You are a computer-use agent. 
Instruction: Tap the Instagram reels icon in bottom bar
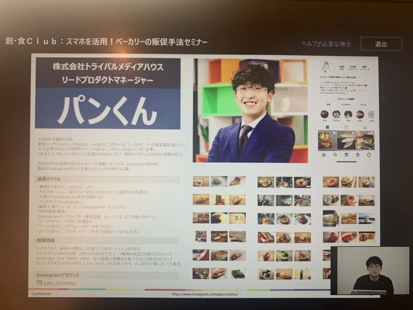(x=346, y=155)
